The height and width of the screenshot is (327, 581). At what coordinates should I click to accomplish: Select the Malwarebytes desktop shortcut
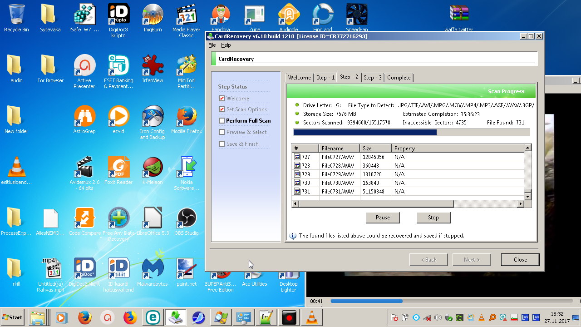click(x=153, y=272)
